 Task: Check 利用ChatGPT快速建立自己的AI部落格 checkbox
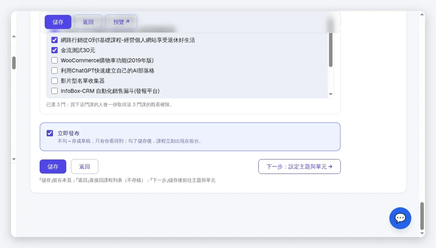(x=54, y=71)
